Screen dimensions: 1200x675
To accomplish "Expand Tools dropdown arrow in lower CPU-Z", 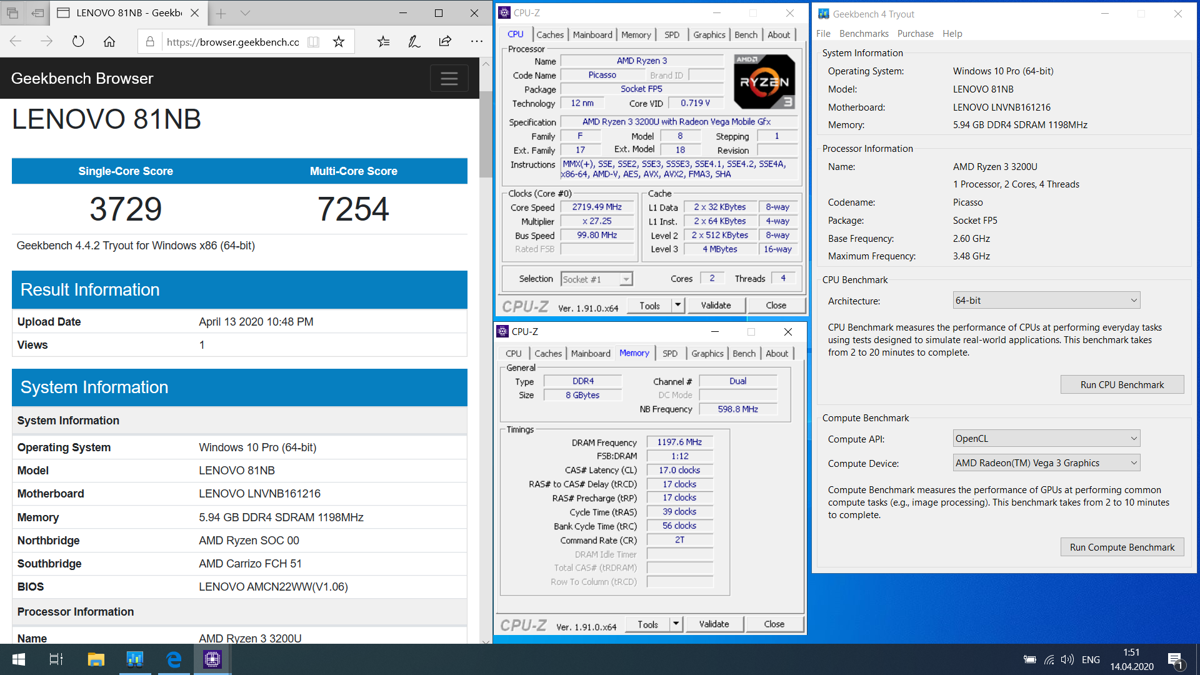I will coord(676,624).
